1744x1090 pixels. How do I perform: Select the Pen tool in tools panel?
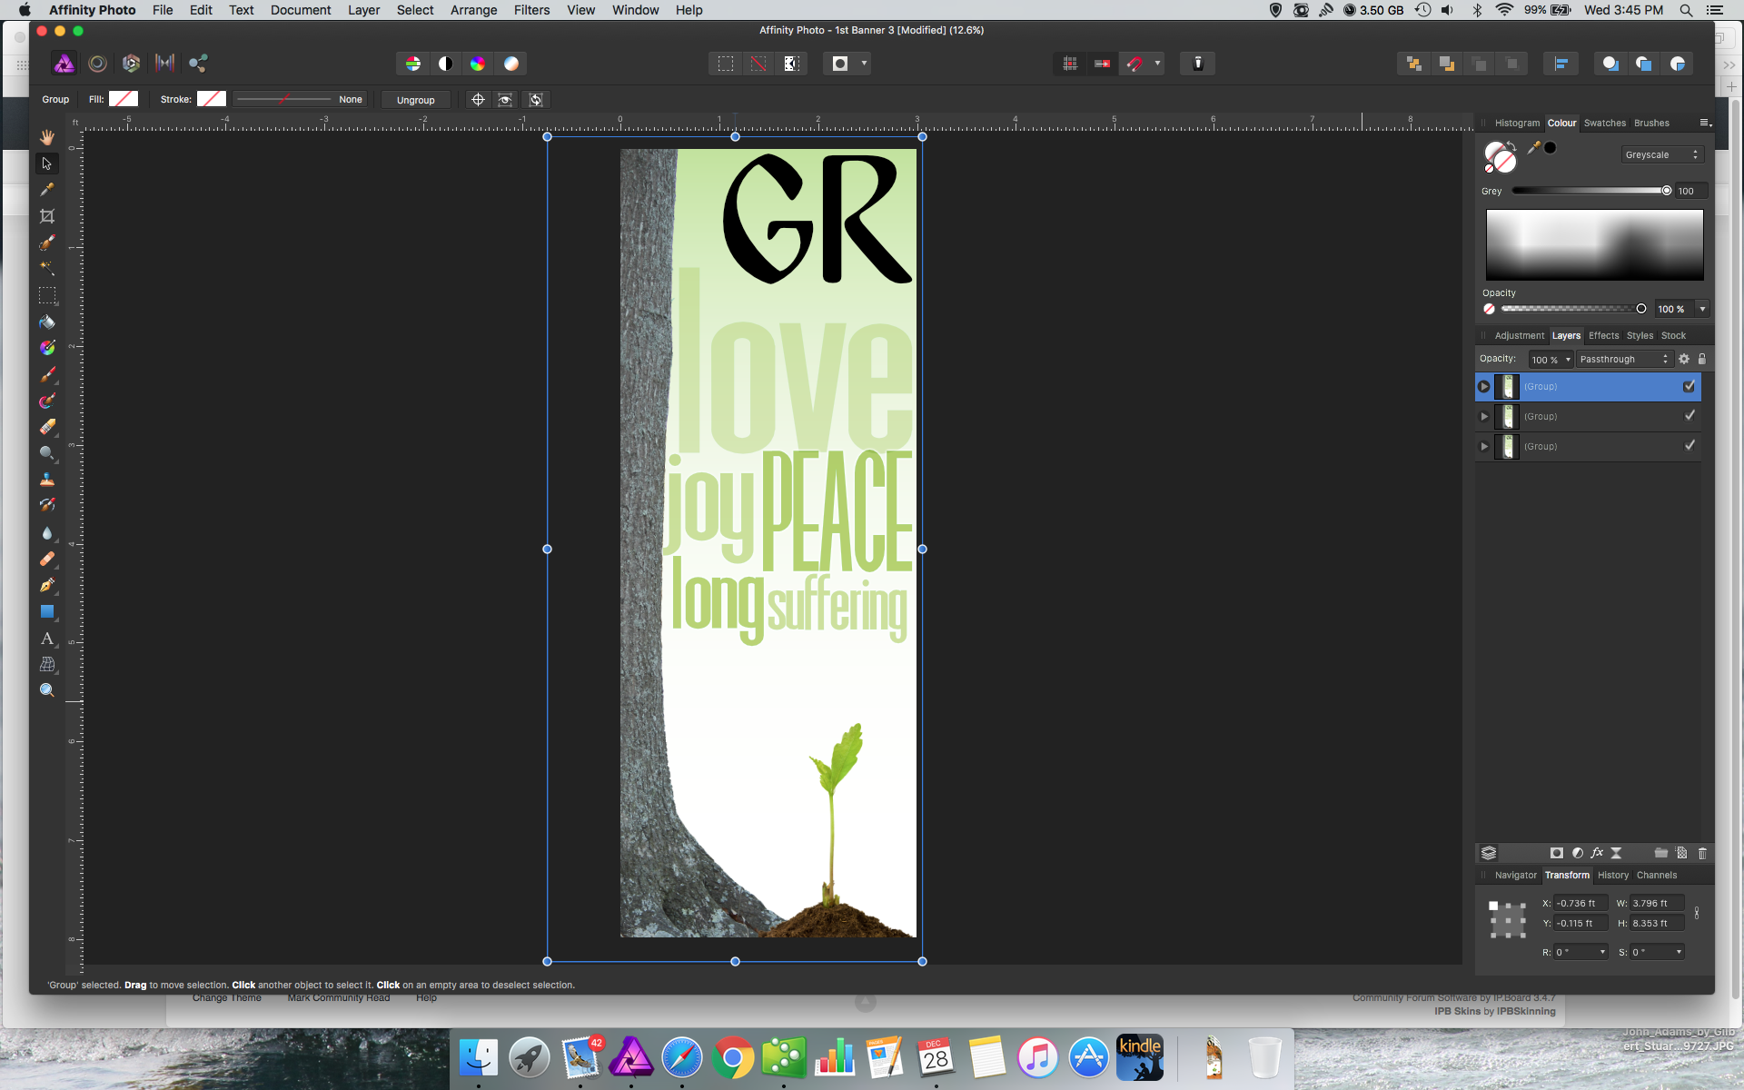click(x=47, y=586)
